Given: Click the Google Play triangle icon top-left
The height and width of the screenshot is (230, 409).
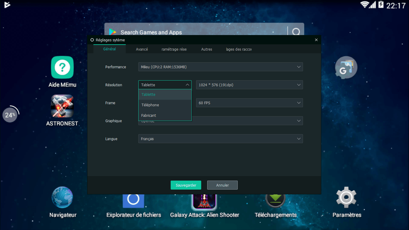Looking at the screenshot, I should tap(7, 5).
